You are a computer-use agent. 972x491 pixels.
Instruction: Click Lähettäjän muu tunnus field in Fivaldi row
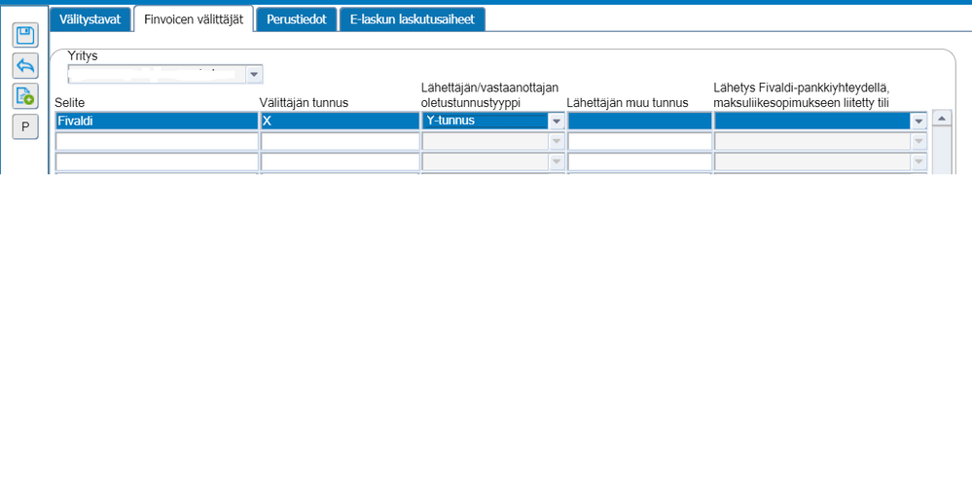[x=640, y=121]
